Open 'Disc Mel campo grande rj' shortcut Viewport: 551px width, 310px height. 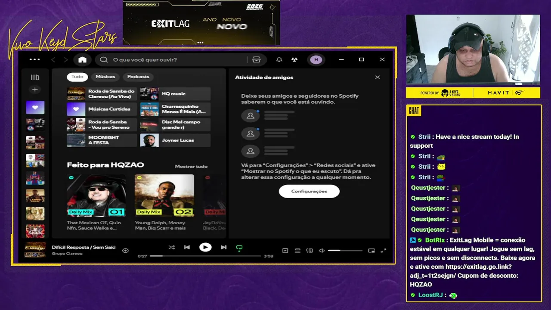point(175,125)
